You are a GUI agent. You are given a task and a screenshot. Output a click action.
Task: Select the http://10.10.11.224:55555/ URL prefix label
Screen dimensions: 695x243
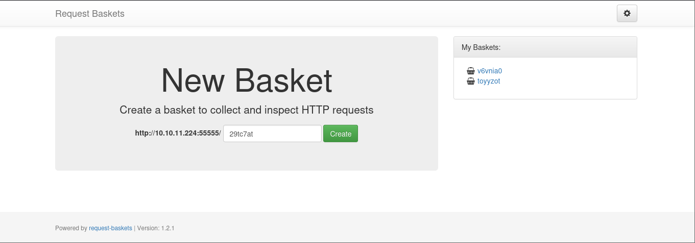click(x=178, y=133)
